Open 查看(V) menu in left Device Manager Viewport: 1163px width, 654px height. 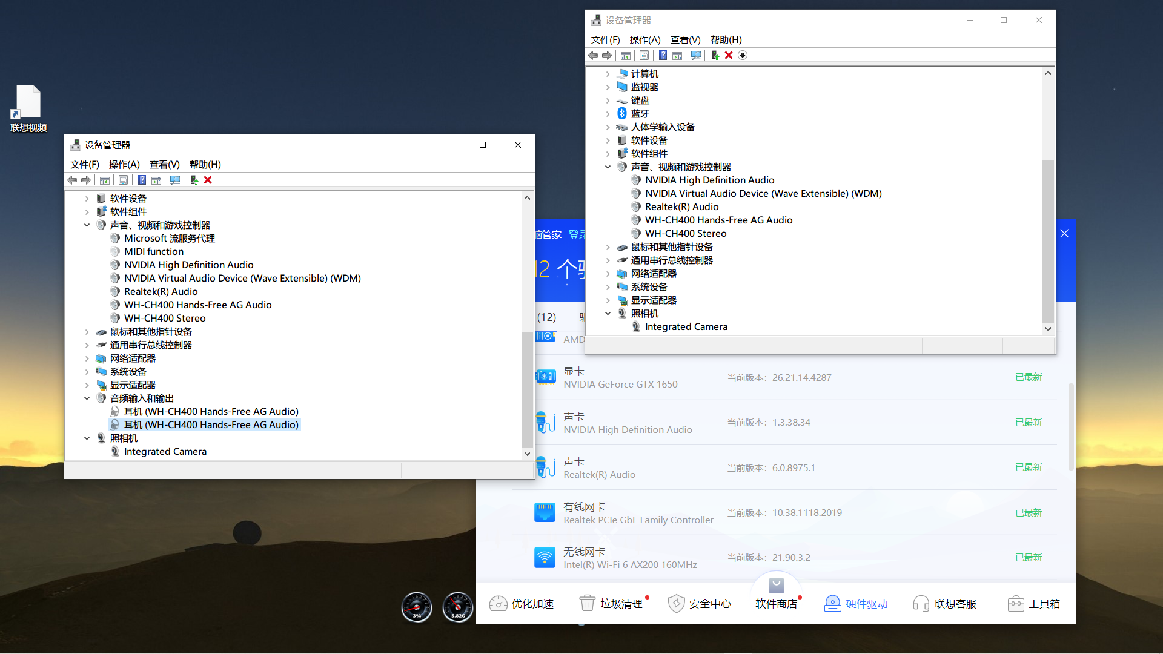(x=165, y=165)
